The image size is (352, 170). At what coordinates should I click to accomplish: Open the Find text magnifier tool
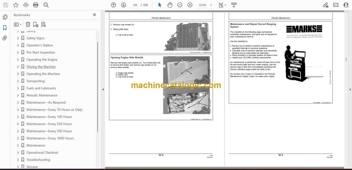point(46,5)
